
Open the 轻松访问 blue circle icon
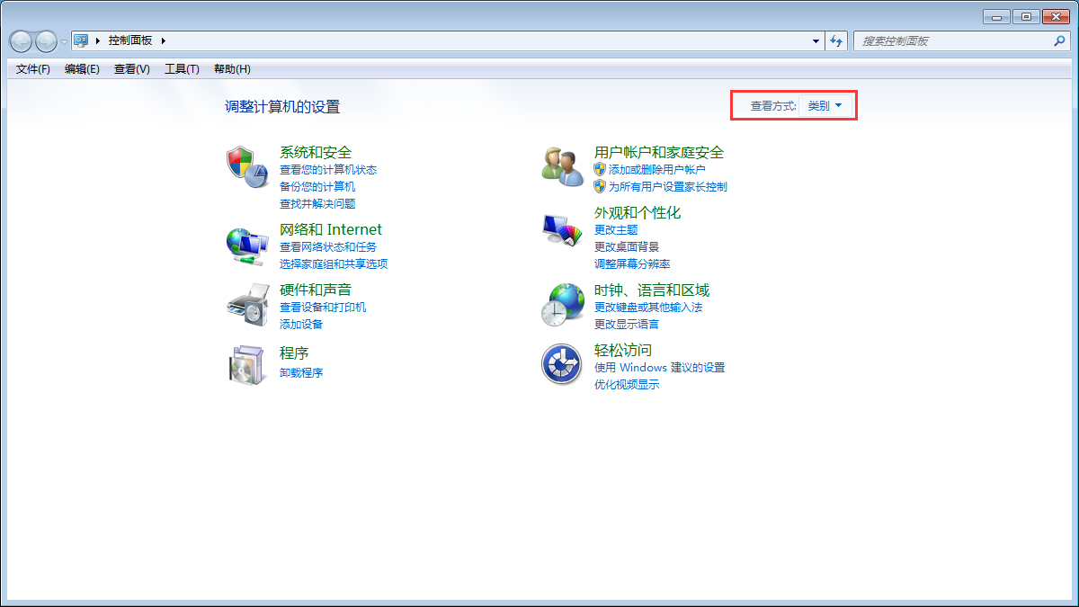tap(562, 364)
